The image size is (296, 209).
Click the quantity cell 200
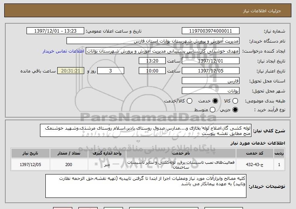[69, 165]
